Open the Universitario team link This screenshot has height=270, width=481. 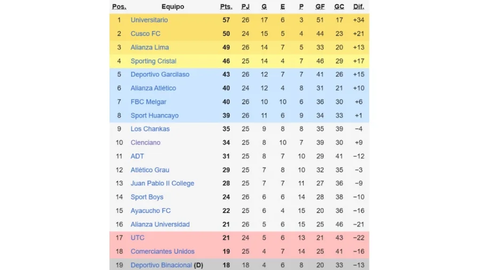pyautogui.click(x=149, y=20)
